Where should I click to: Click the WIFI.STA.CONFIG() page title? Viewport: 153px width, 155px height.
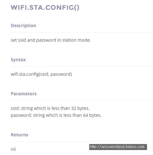[x=45, y=8]
